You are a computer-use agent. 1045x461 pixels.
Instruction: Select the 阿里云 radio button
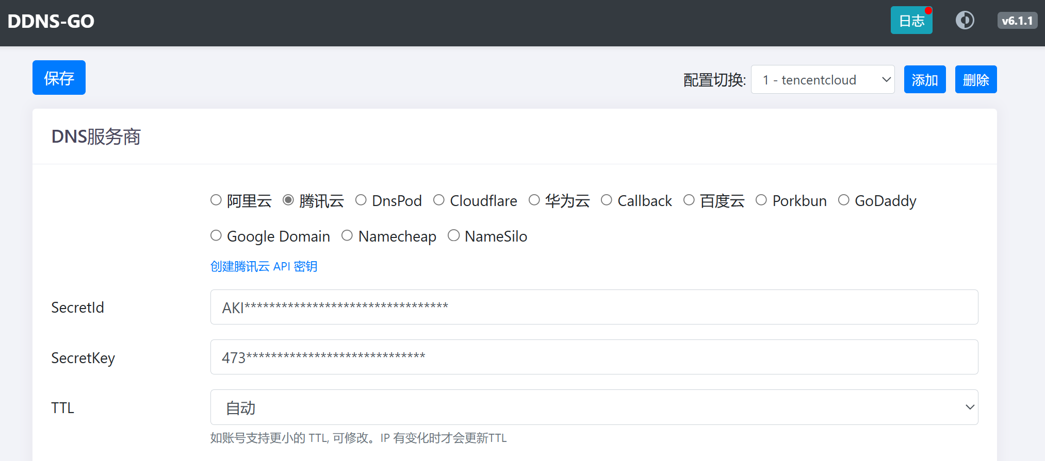216,200
